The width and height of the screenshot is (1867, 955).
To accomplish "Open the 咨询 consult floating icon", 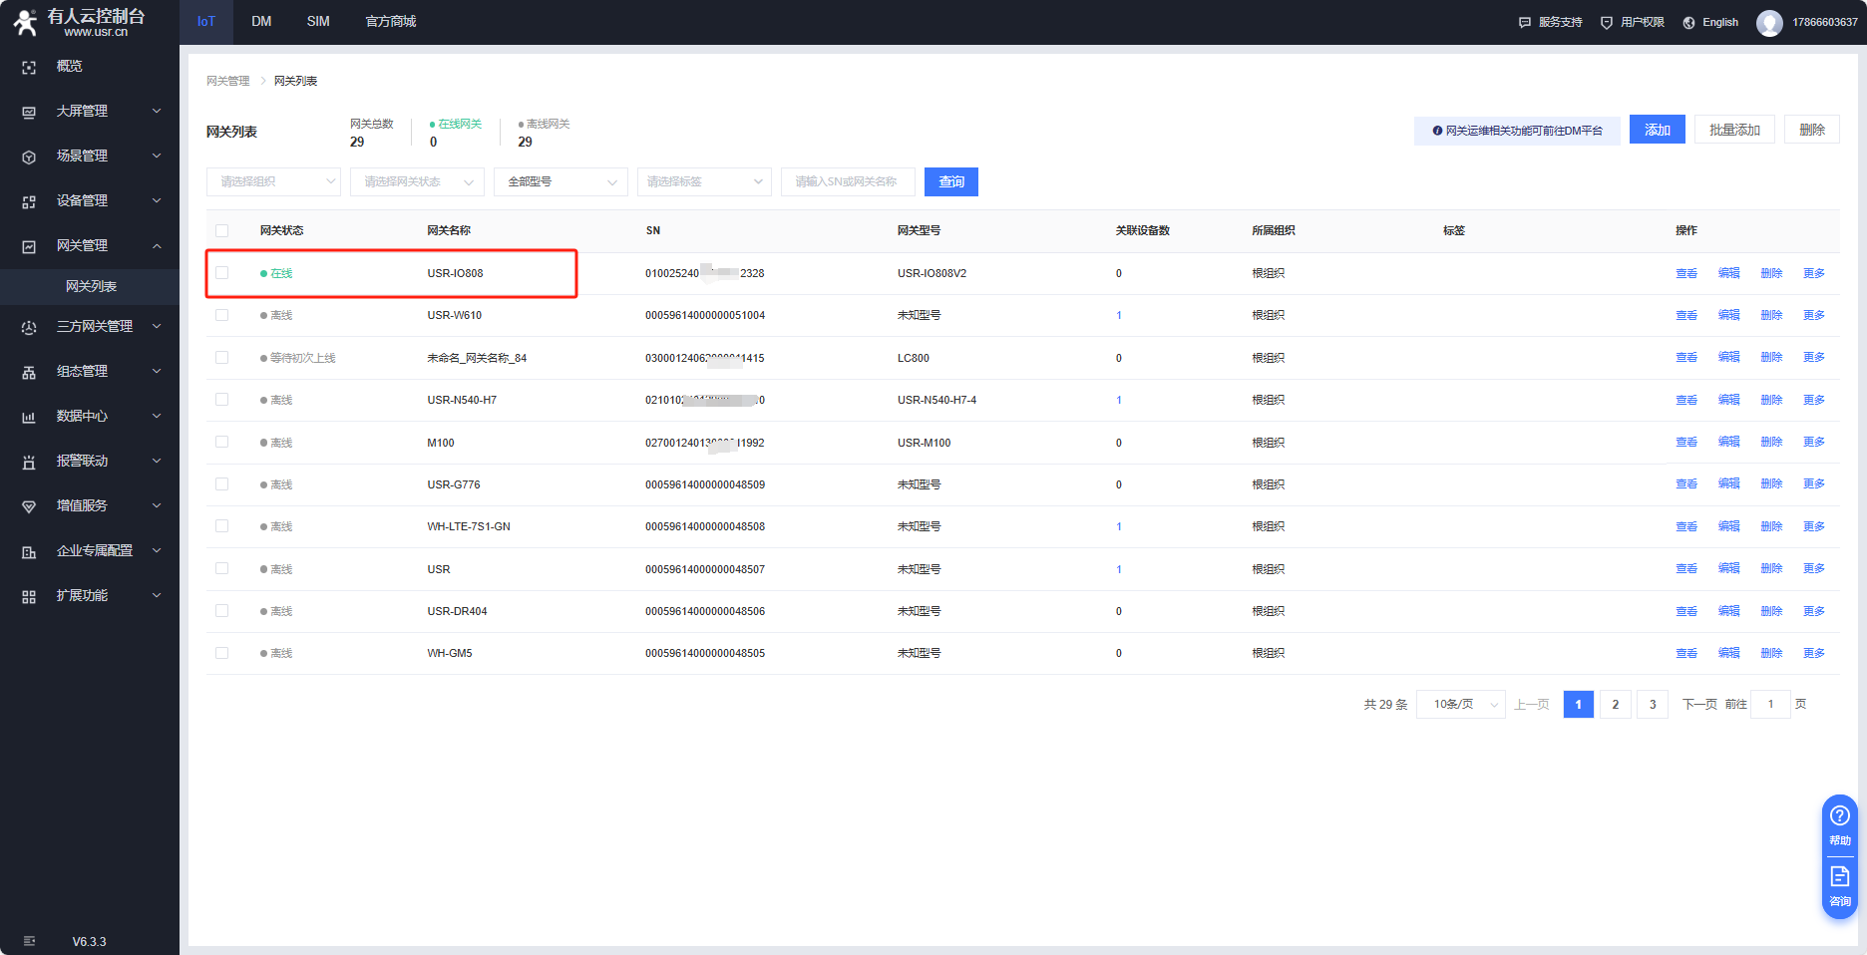I will coord(1840,876).
